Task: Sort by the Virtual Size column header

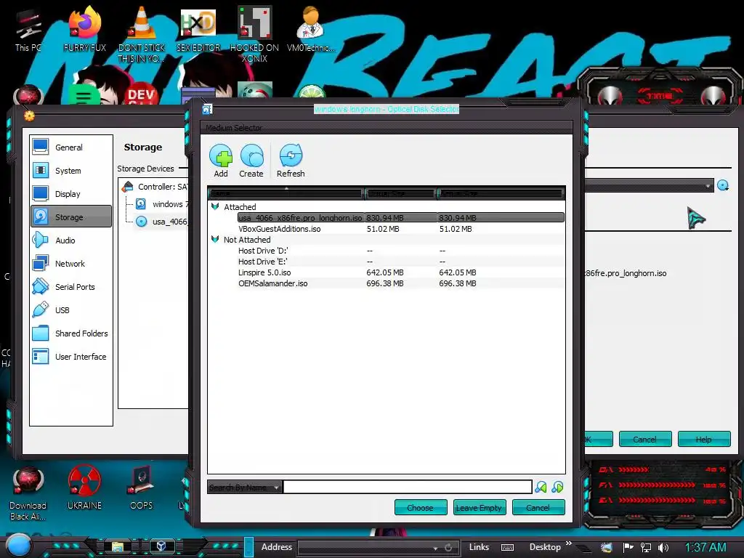Action: point(400,193)
